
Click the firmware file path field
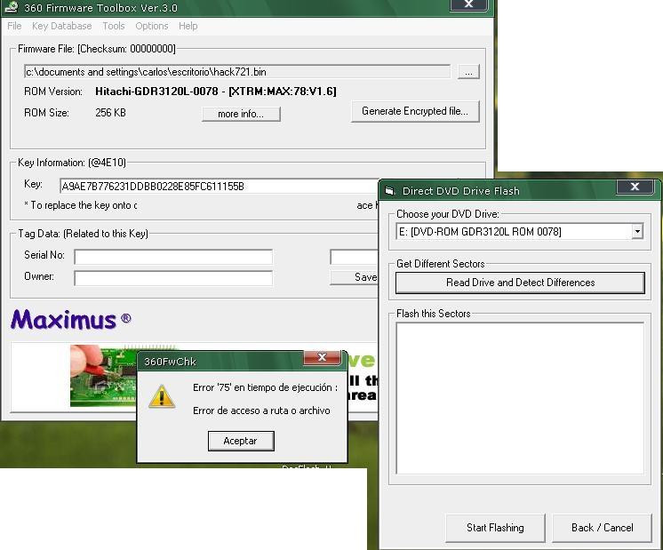pos(237,72)
